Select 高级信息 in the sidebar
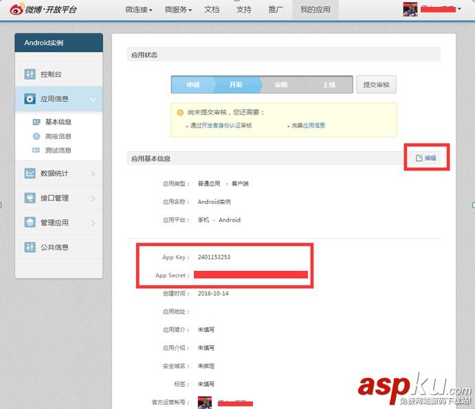The height and width of the screenshot is (409, 475). 58,136
